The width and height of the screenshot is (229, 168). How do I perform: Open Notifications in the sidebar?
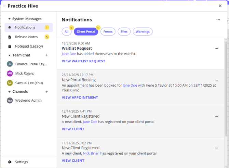click(x=25, y=27)
